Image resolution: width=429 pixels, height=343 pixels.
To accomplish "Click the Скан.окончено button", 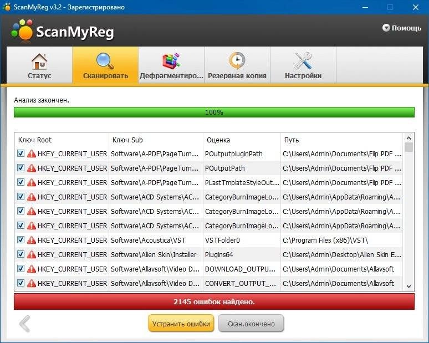I will coord(251,324).
